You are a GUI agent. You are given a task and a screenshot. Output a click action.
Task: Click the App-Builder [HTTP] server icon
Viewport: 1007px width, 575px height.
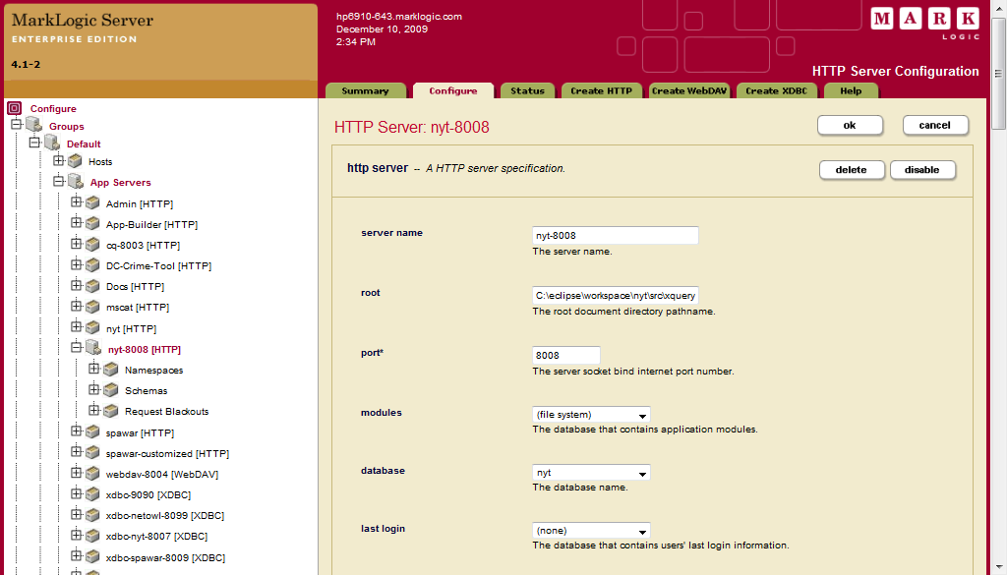(x=92, y=224)
